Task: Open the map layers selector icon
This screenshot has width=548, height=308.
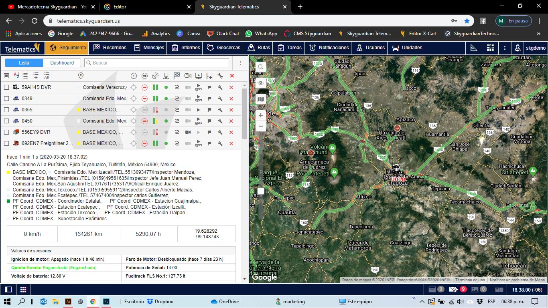Action: [x=261, y=99]
